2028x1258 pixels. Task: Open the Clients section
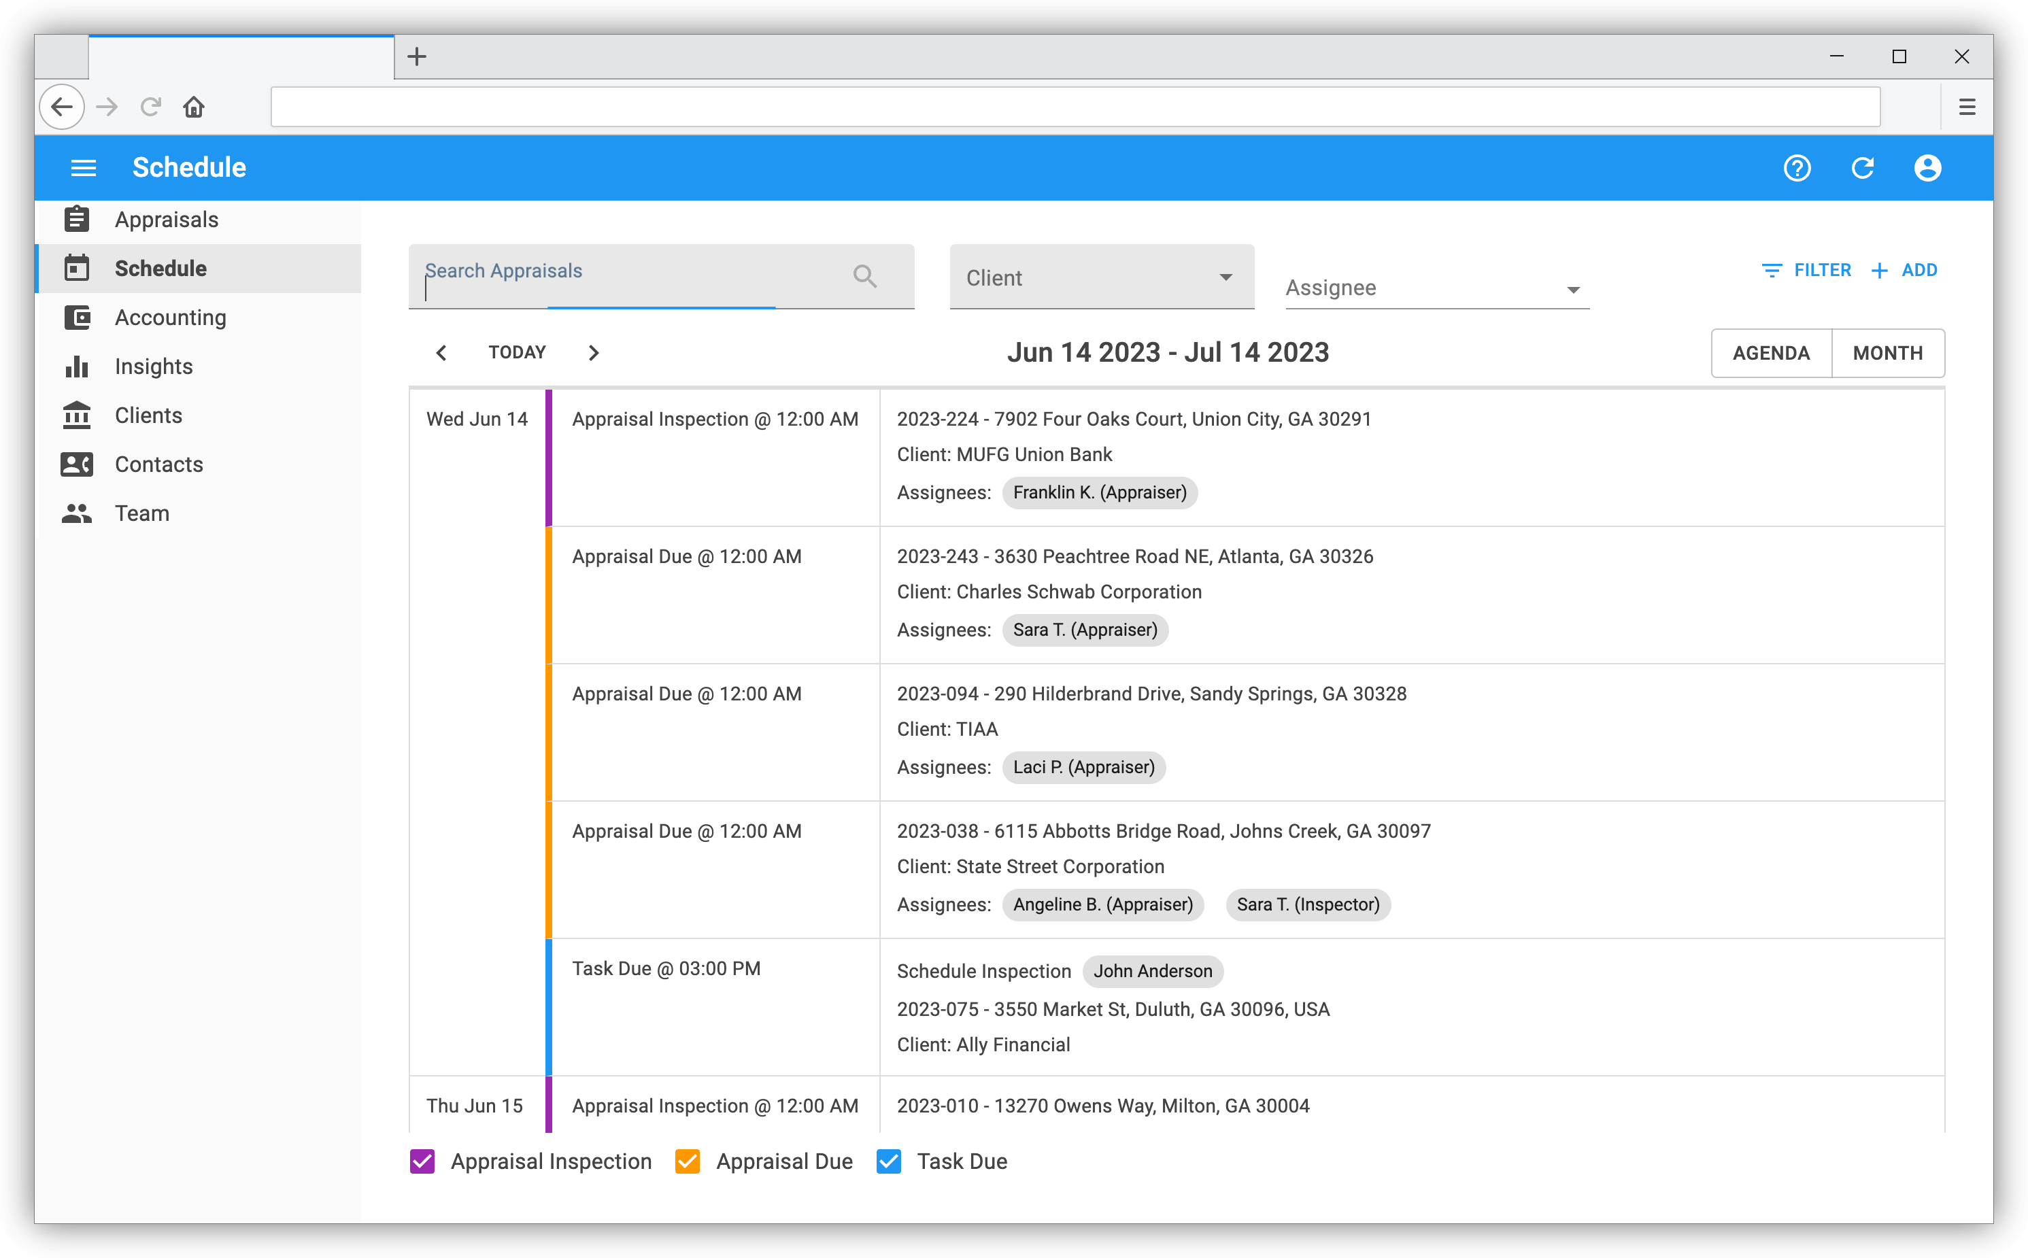click(x=148, y=414)
